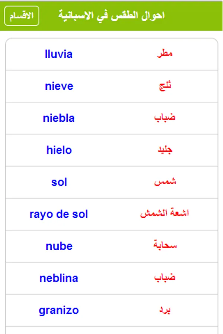Image resolution: width=223 pixels, height=334 pixels.
Task: Tap the single-word sol entry
Action: [59, 182]
